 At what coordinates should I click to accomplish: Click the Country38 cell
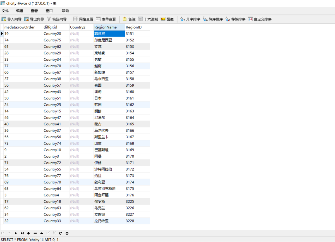[x=56, y=79]
